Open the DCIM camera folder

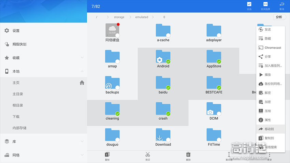[x=214, y=111]
